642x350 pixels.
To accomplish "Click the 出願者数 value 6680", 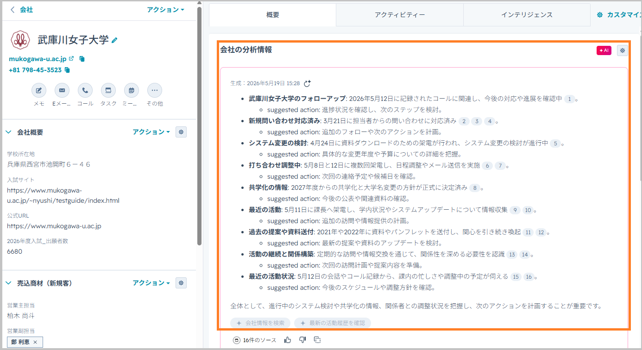I will point(14,251).
